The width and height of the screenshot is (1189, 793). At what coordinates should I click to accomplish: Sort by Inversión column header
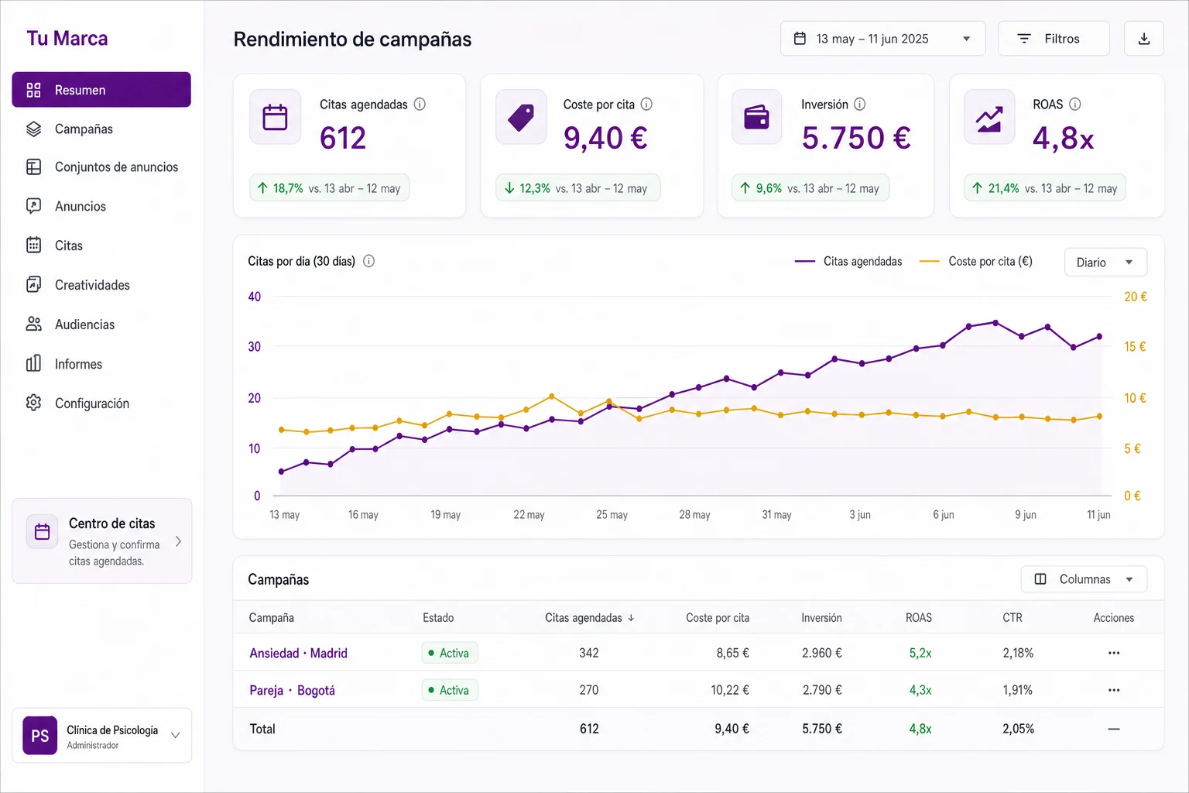click(x=821, y=618)
